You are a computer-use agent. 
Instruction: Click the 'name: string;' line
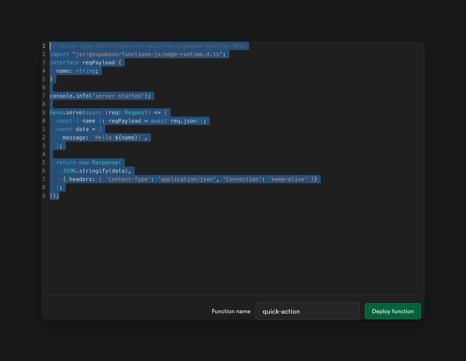coord(77,71)
